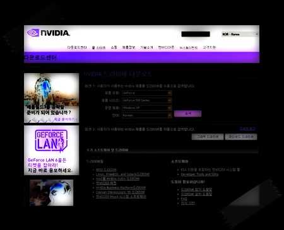Open the 기술소개 menu item
Image resolution: width=284 pixels, height=230 pixels.
click(x=146, y=47)
